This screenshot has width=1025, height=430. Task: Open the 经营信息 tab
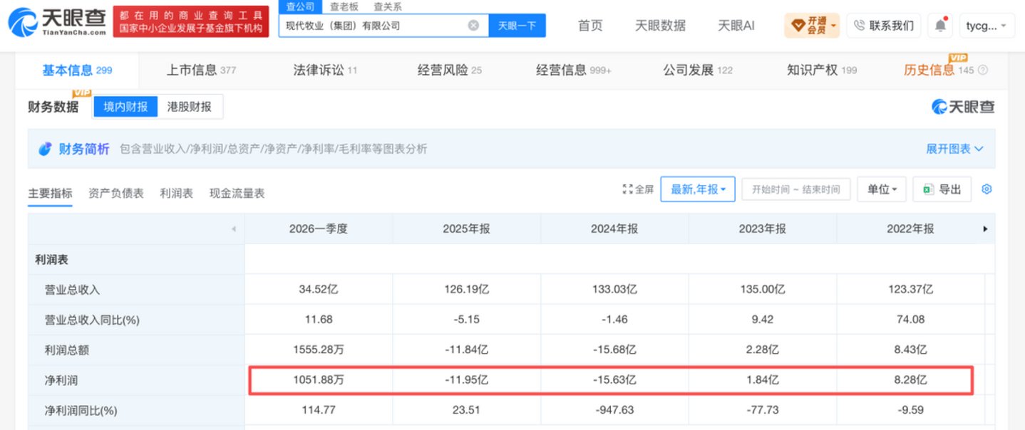574,70
